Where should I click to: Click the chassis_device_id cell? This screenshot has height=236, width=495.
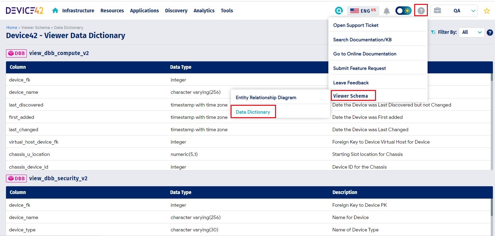tap(29, 167)
